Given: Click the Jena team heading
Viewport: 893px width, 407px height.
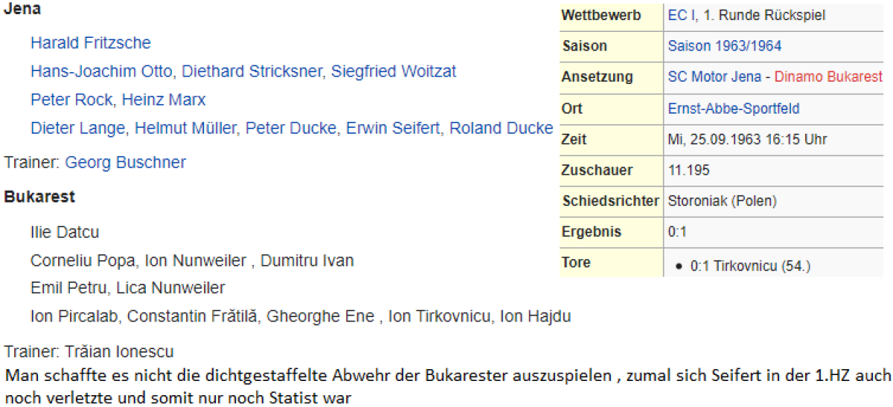Looking at the screenshot, I should pos(23,10).
